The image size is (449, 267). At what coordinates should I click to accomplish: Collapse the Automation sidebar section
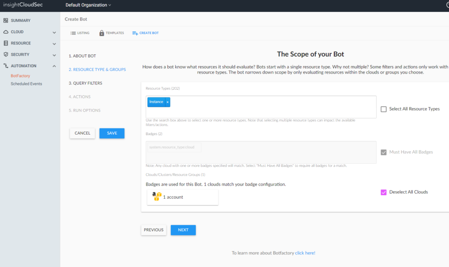coord(54,66)
